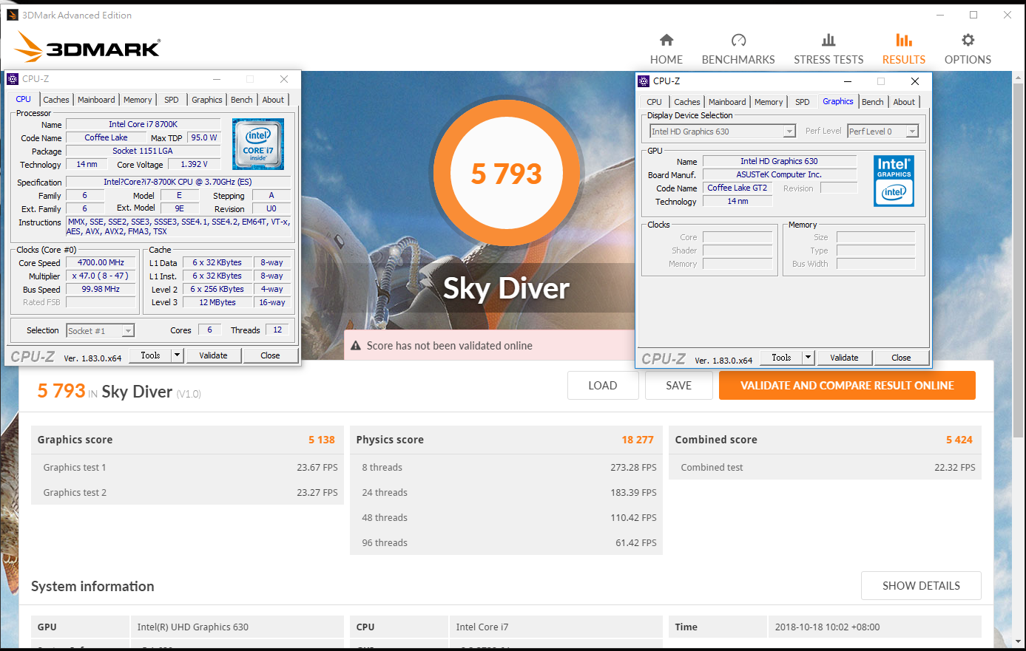Switch to CPU tab in right CPU-Z

[655, 102]
